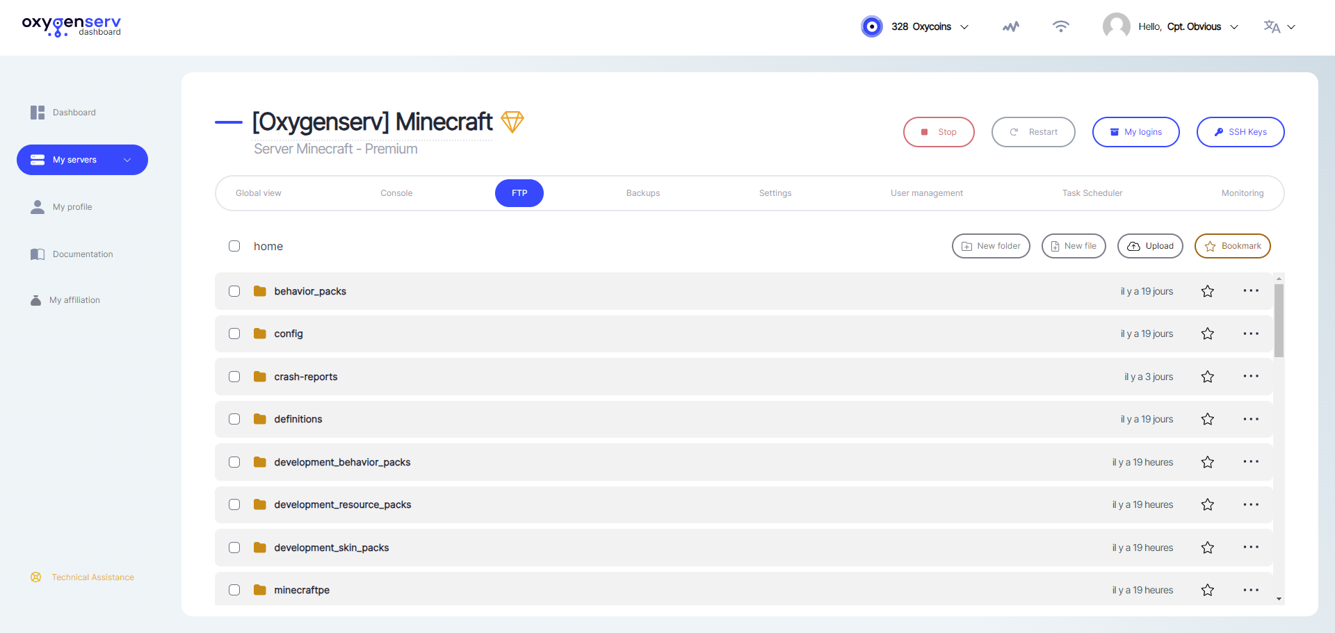
Task: Check the development_behavior_packs checkbox
Action: (234, 462)
